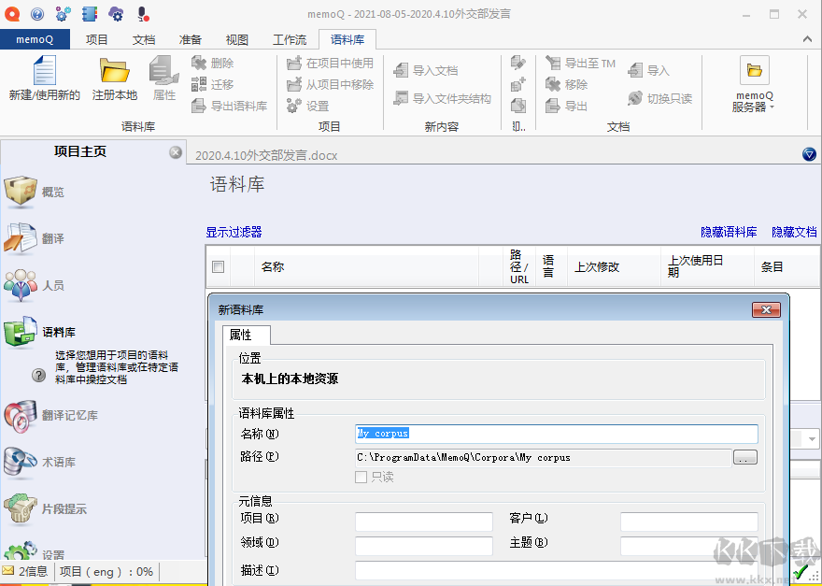This screenshot has width=822, height=586.
Task: Open Settings (设置) in sidebar
Action: pos(34,552)
